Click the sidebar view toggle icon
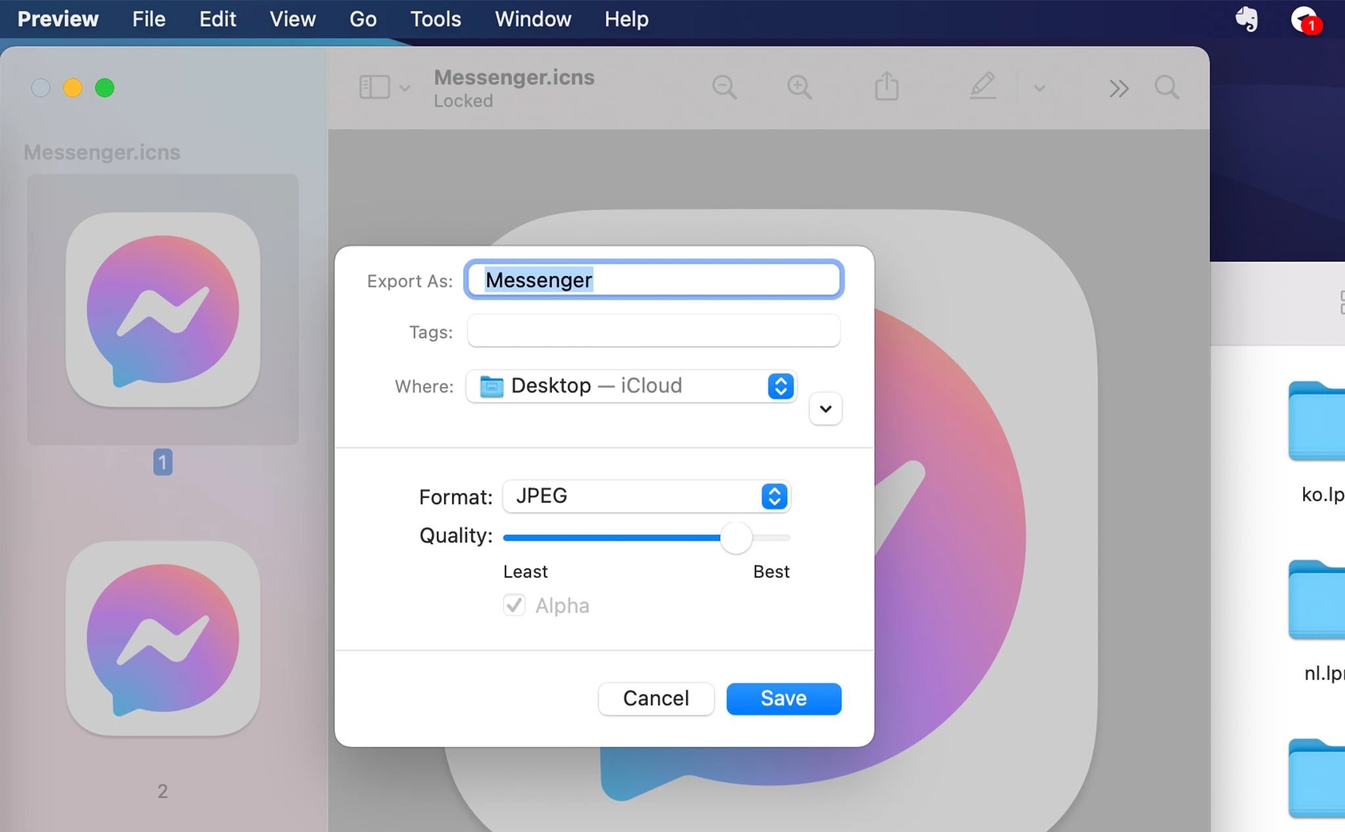The height and width of the screenshot is (832, 1345). [374, 87]
